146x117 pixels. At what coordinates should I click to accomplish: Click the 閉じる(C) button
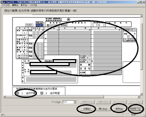(x=103, y=109)
